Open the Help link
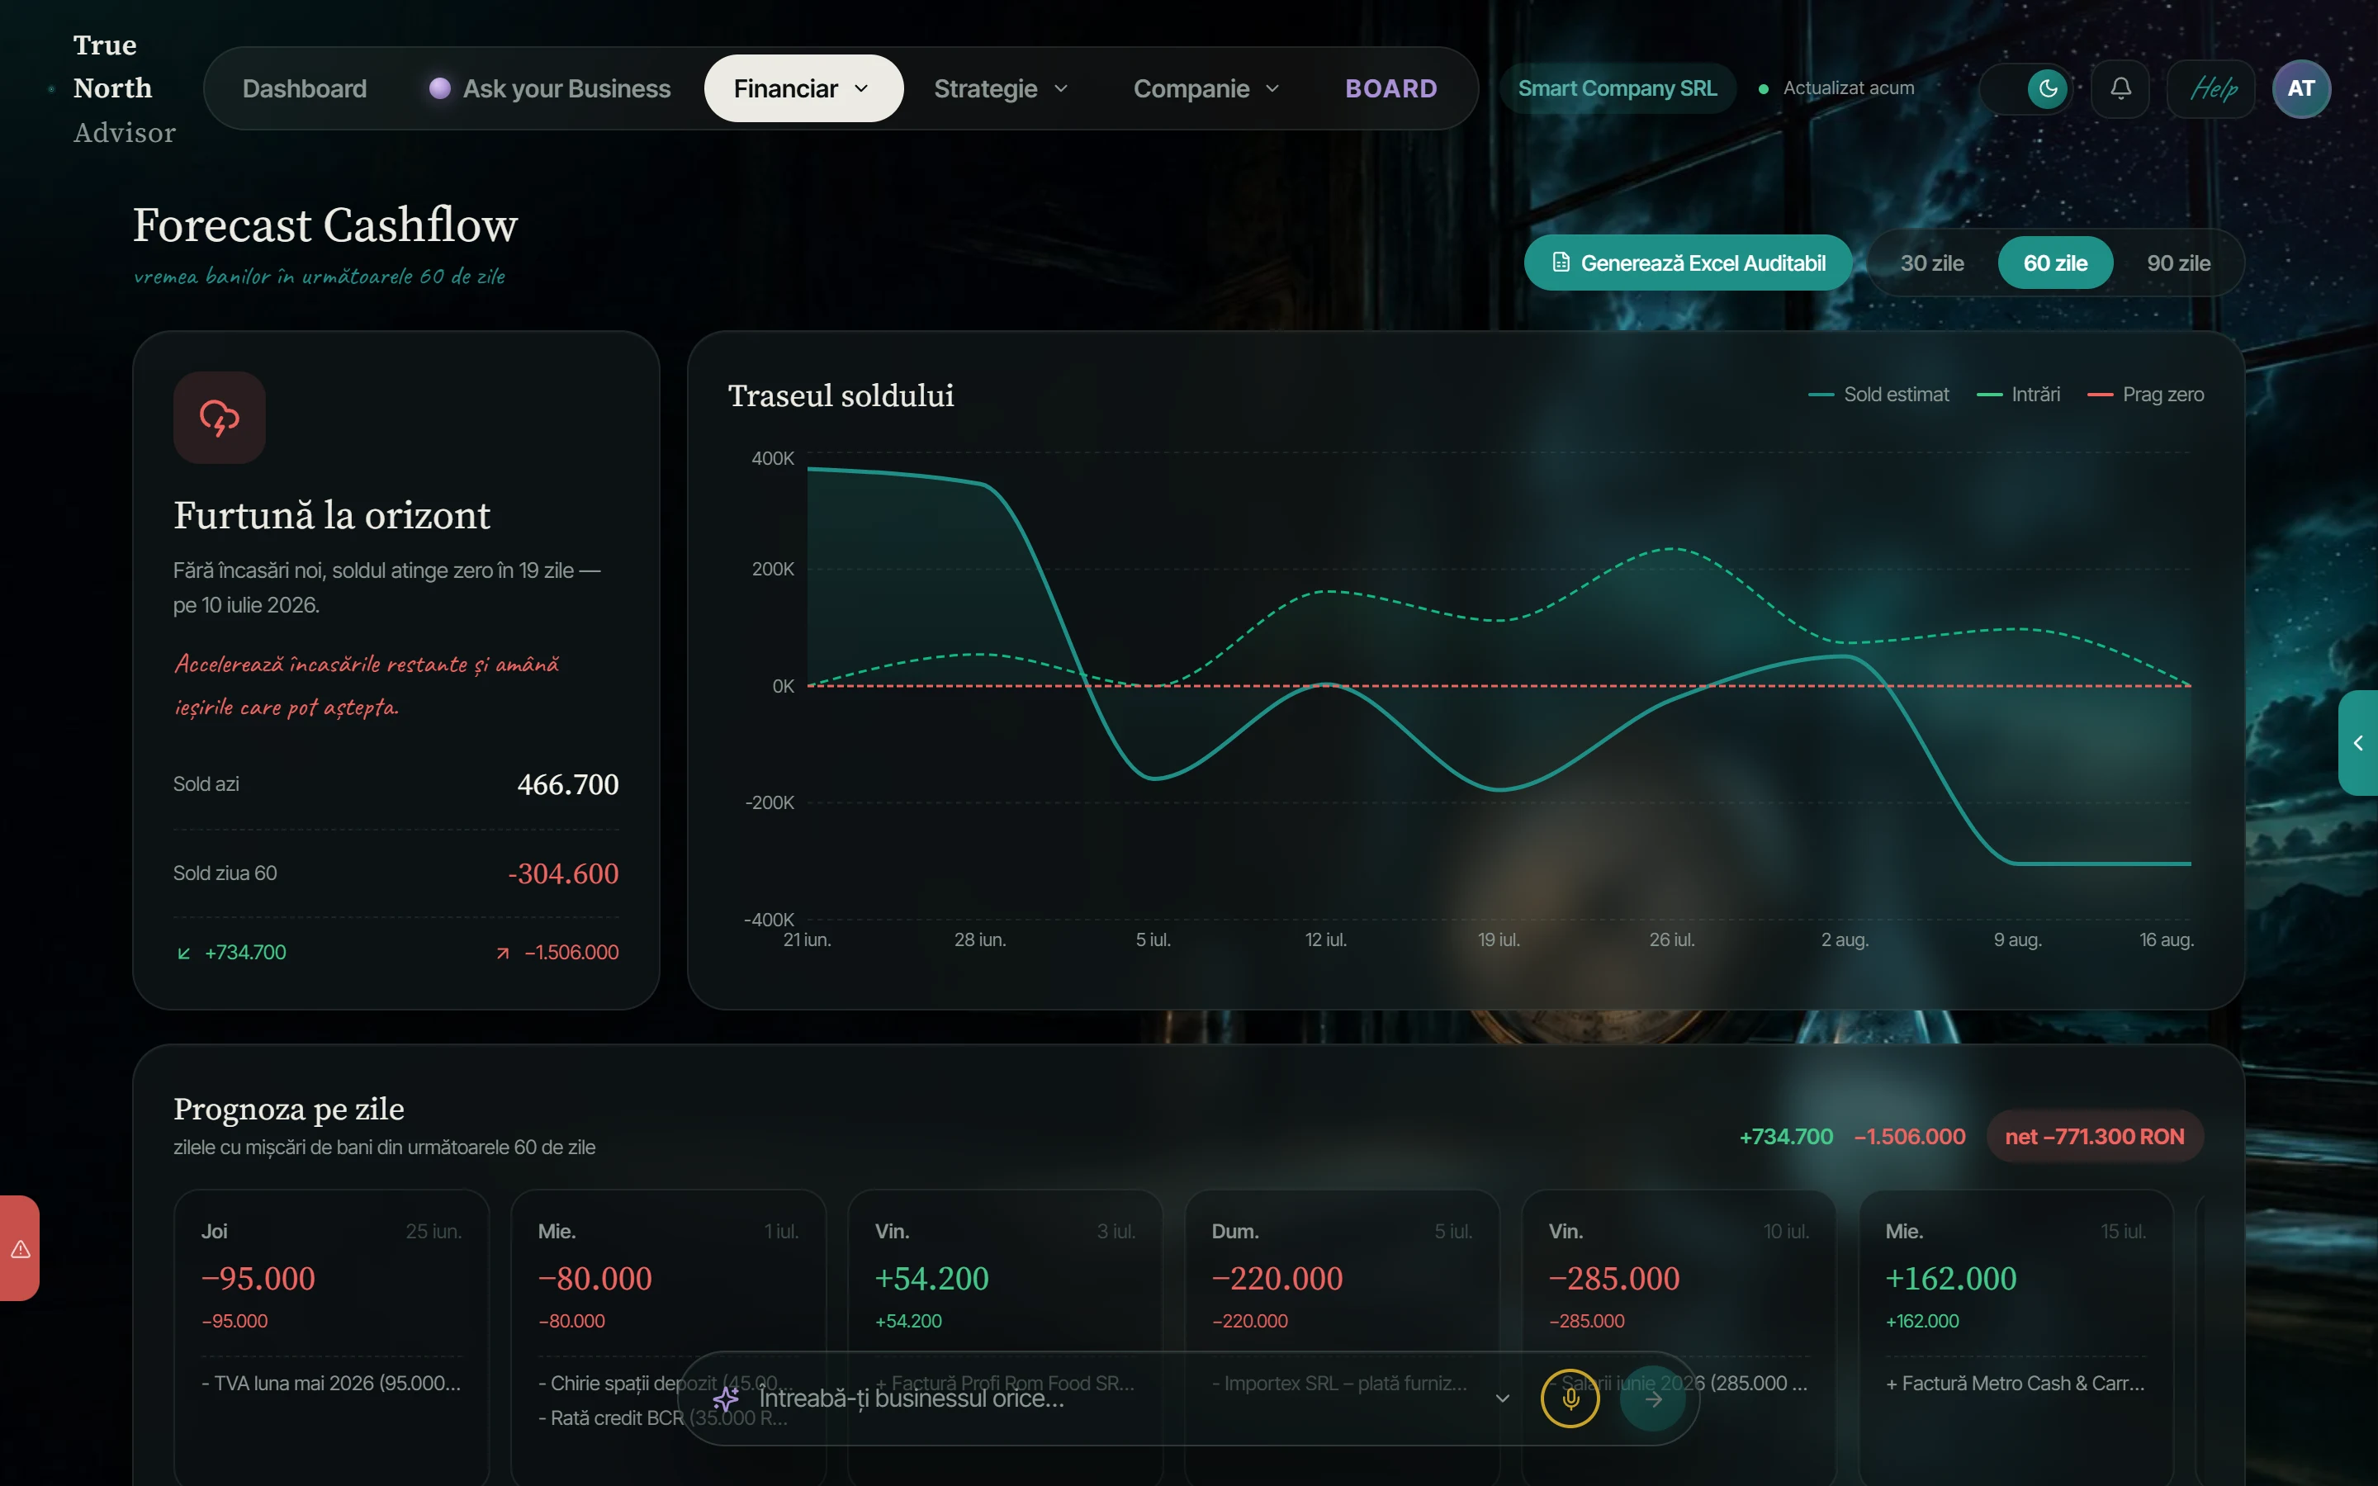The image size is (2378, 1486). (x=2211, y=88)
